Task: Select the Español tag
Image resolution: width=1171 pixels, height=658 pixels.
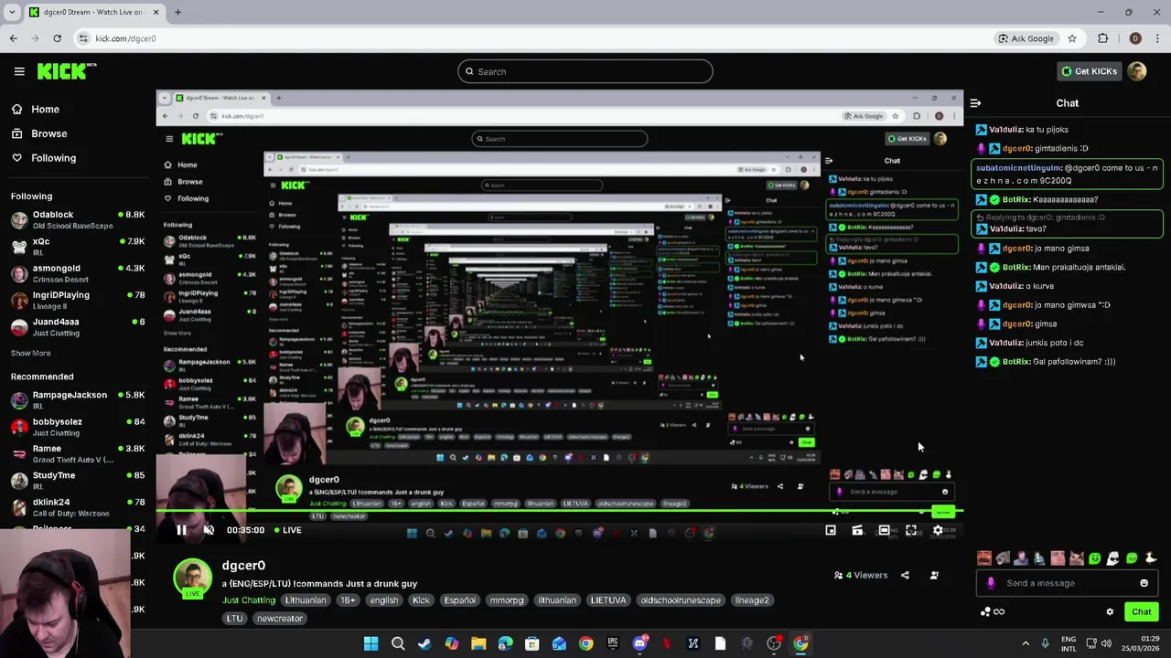Action: coord(460,600)
